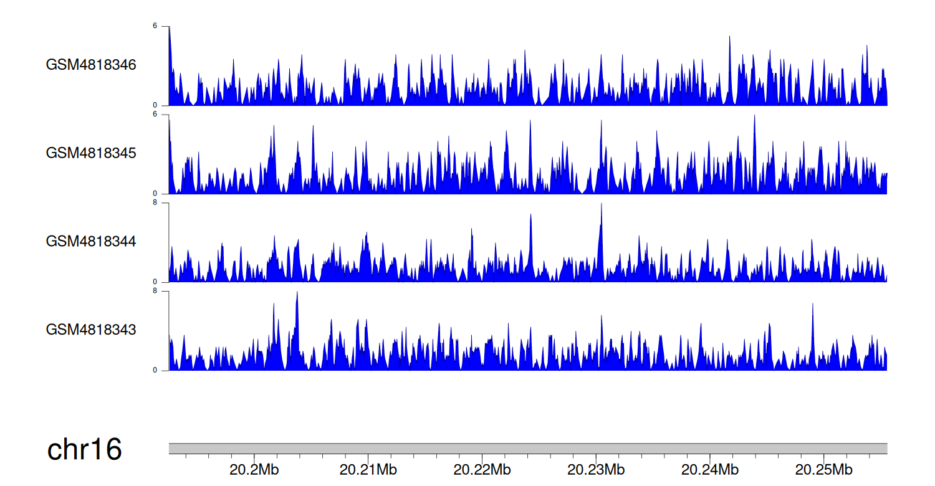Click the y-axis maximum 6 of GSM4818345
Screen dimensions: 935x486
[164, 115]
